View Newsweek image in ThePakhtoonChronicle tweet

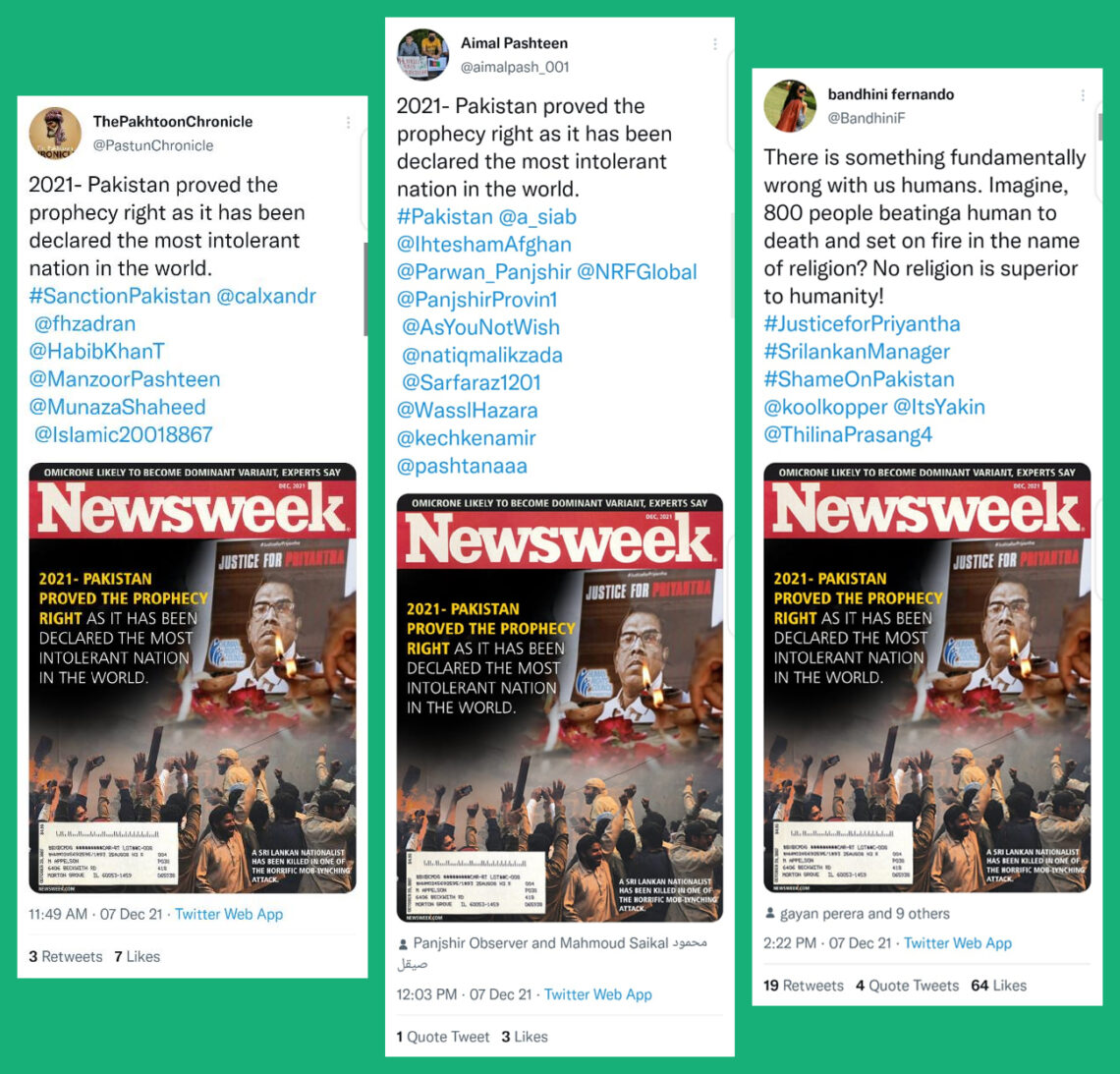coord(193,678)
